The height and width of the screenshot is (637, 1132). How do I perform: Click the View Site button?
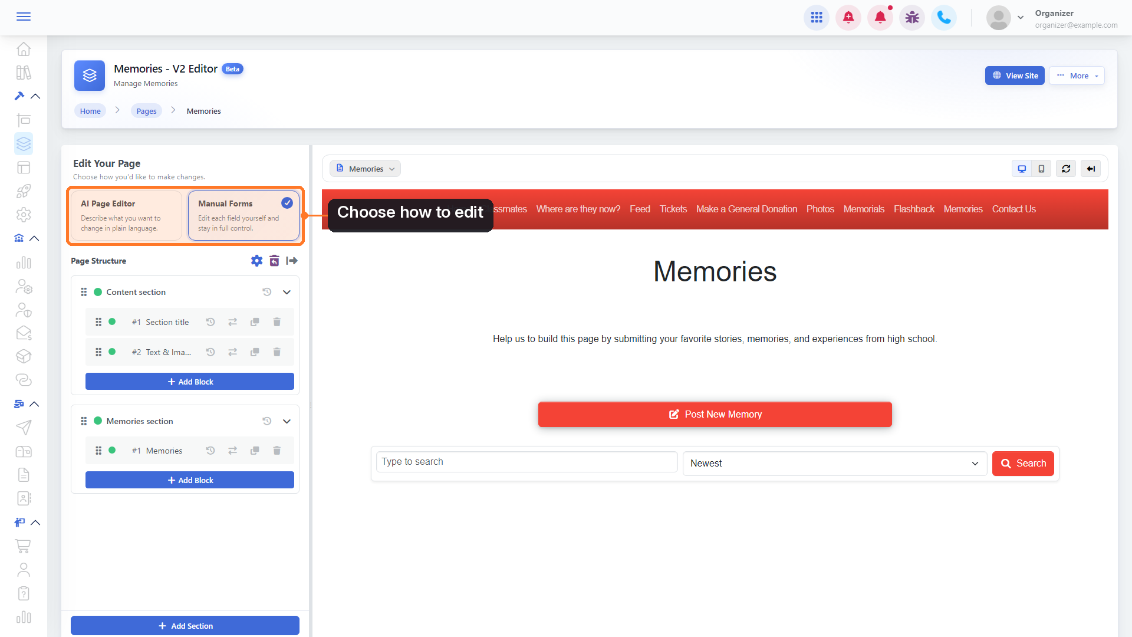pyautogui.click(x=1015, y=75)
